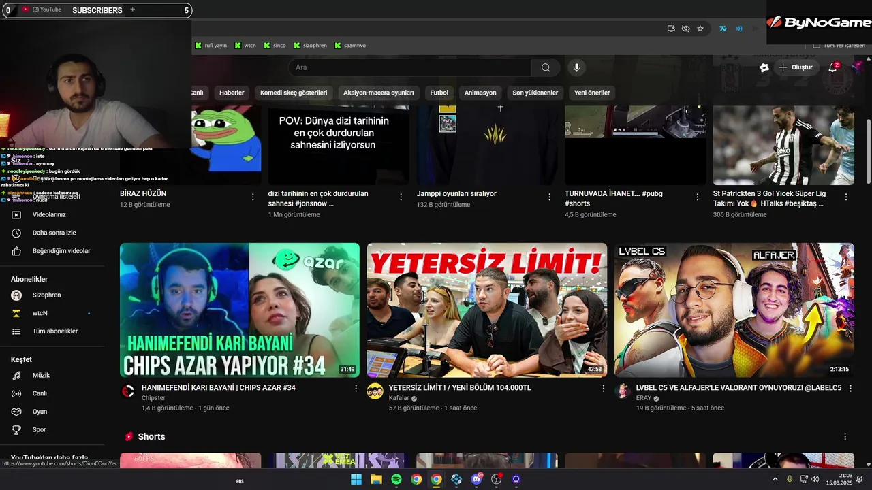Open the Shorts section options menu
This screenshot has width=872, height=490.
pos(845,436)
